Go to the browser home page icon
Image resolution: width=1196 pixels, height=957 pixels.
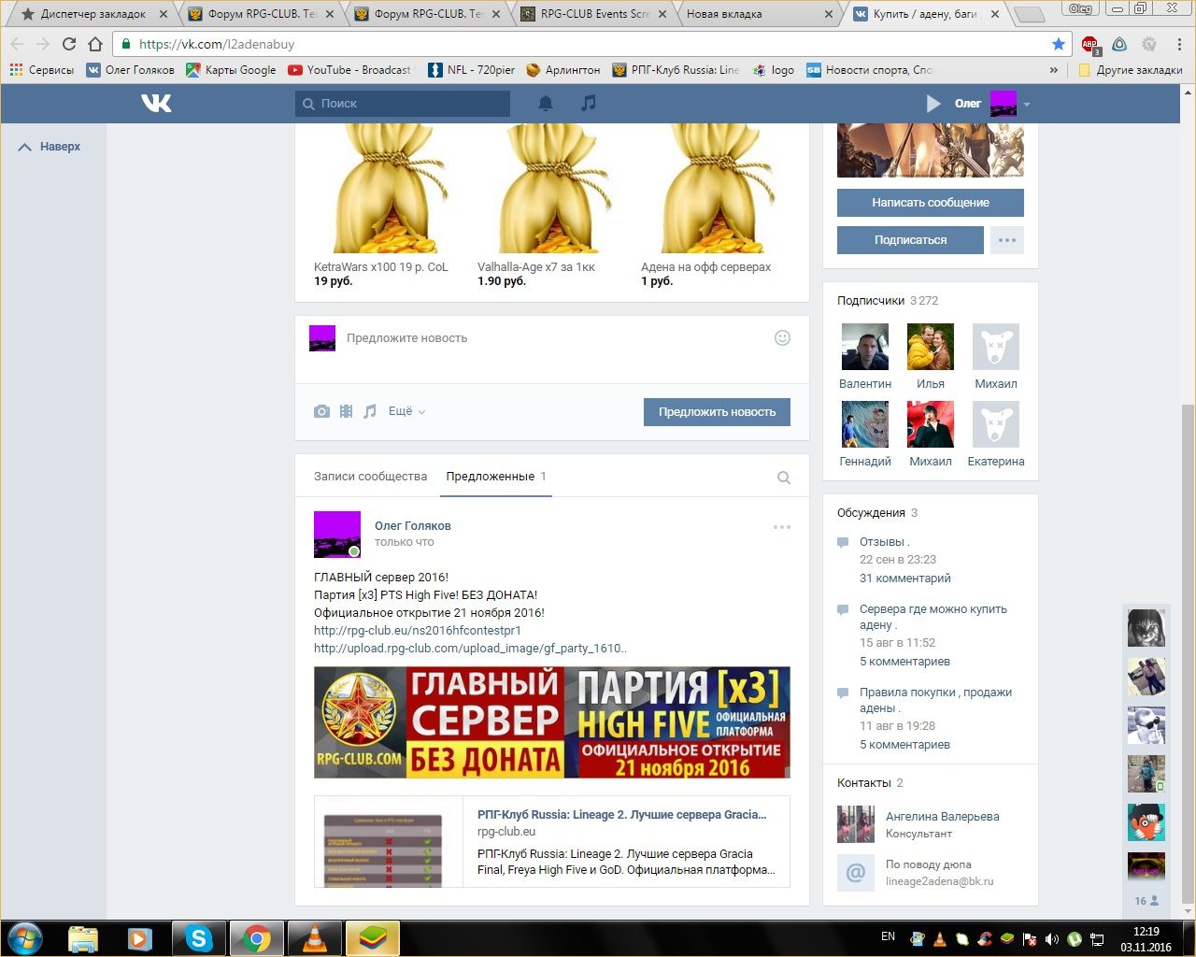point(94,44)
